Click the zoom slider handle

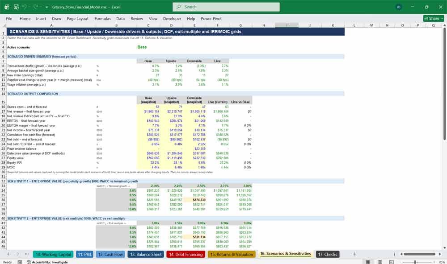pyautogui.click(x=415, y=262)
